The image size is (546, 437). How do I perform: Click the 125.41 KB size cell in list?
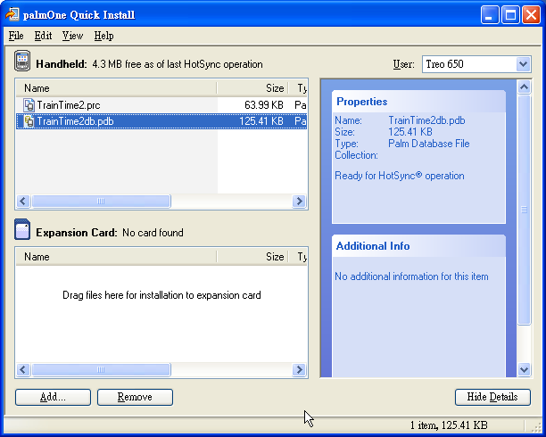coord(261,121)
